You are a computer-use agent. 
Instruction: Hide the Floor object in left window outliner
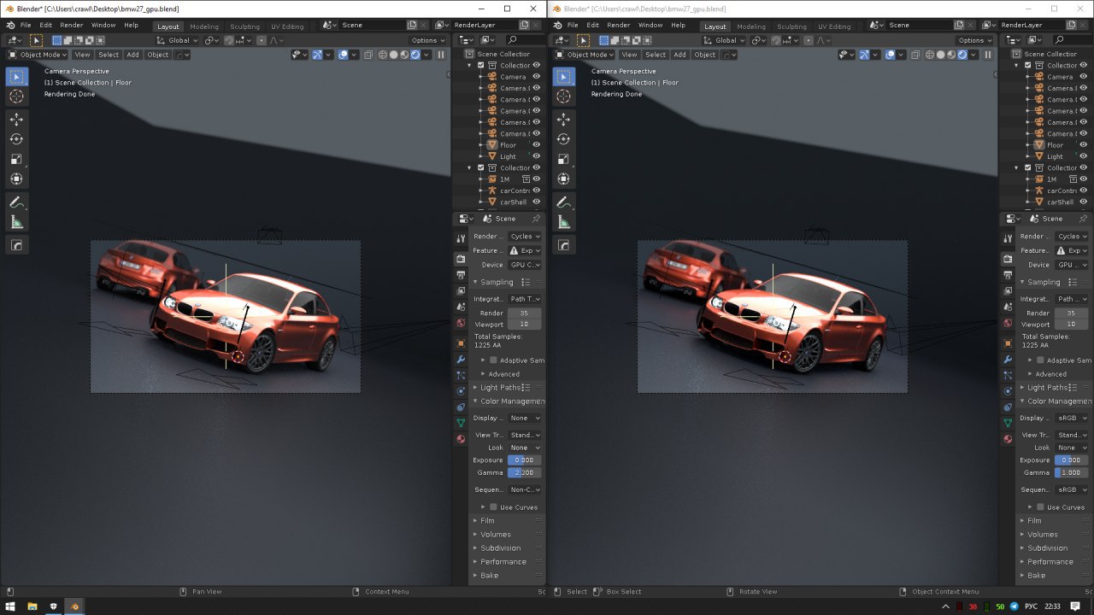537,145
